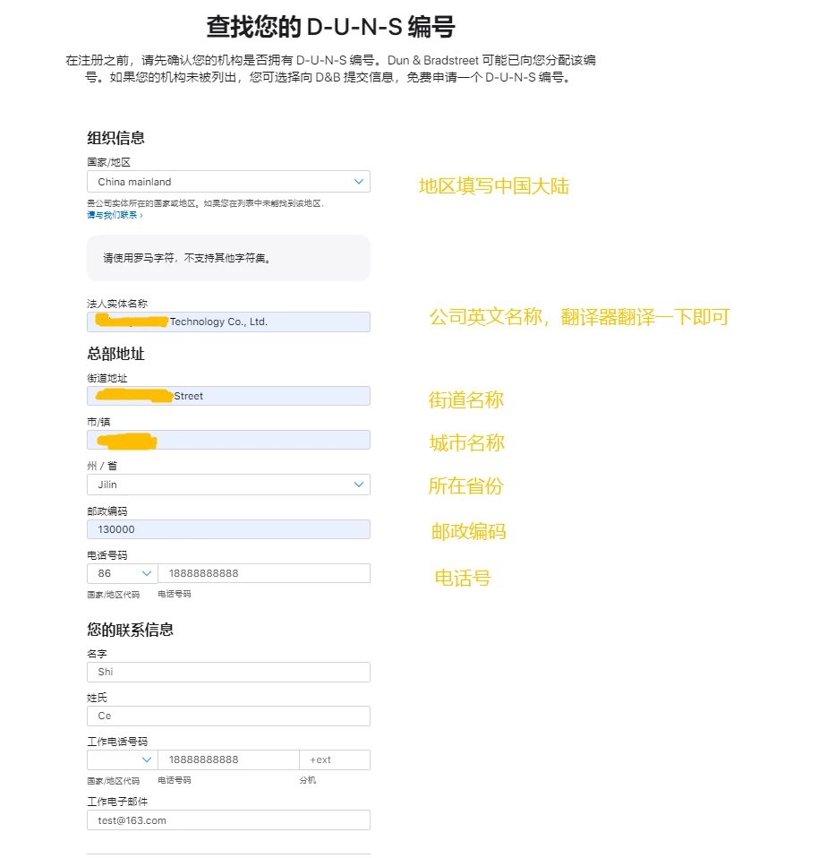Click the 工作电话号码 number field
827x858 pixels.
coord(228,759)
